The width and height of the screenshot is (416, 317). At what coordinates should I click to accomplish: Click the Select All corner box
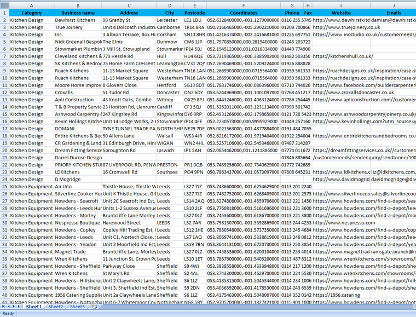click(4, 5)
